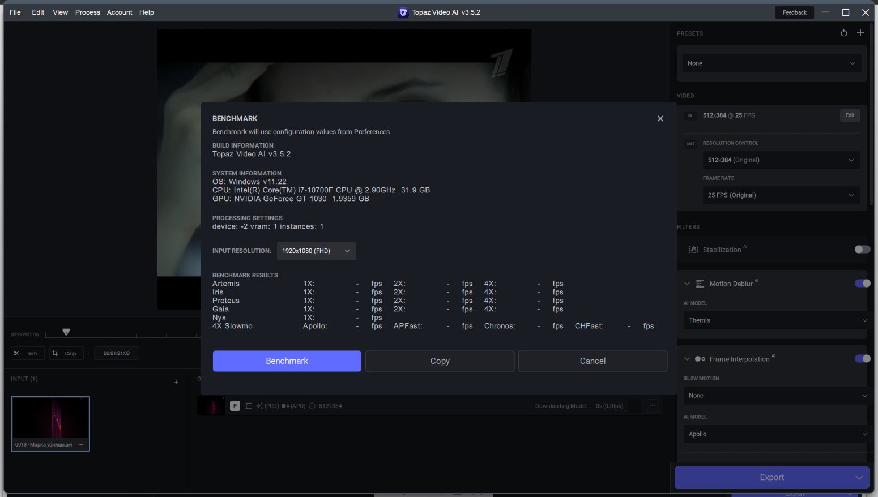Add input video with plus icon
878x497 pixels.
coord(176,382)
